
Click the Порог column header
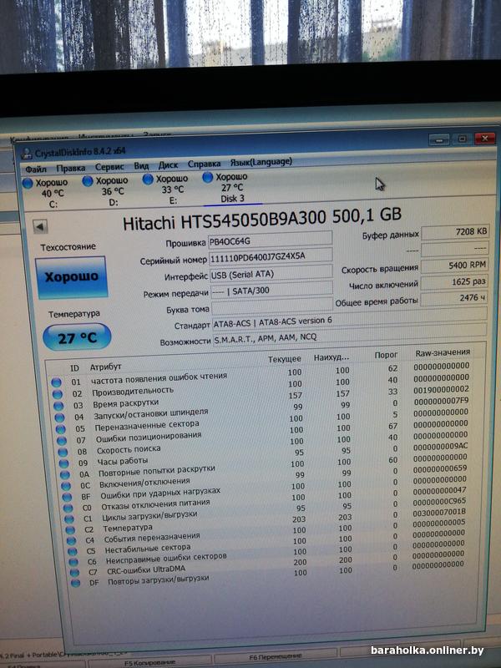point(386,354)
